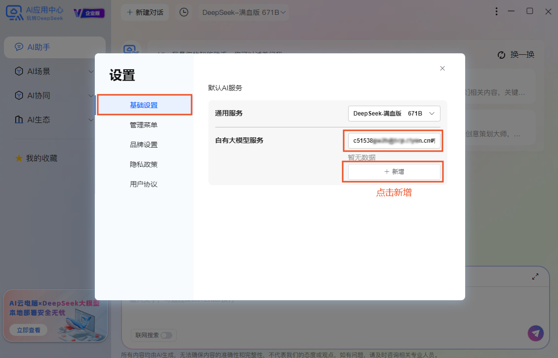Click the 自有大模型服务 account input field
This screenshot has height=358, width=558.
pos(394,141)
